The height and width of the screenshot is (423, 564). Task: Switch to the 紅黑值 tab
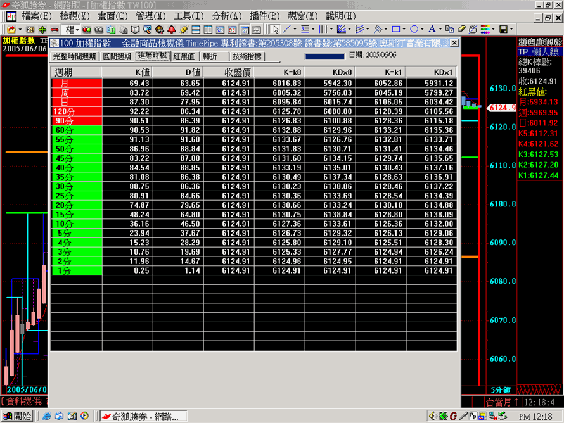coord(183,56)
